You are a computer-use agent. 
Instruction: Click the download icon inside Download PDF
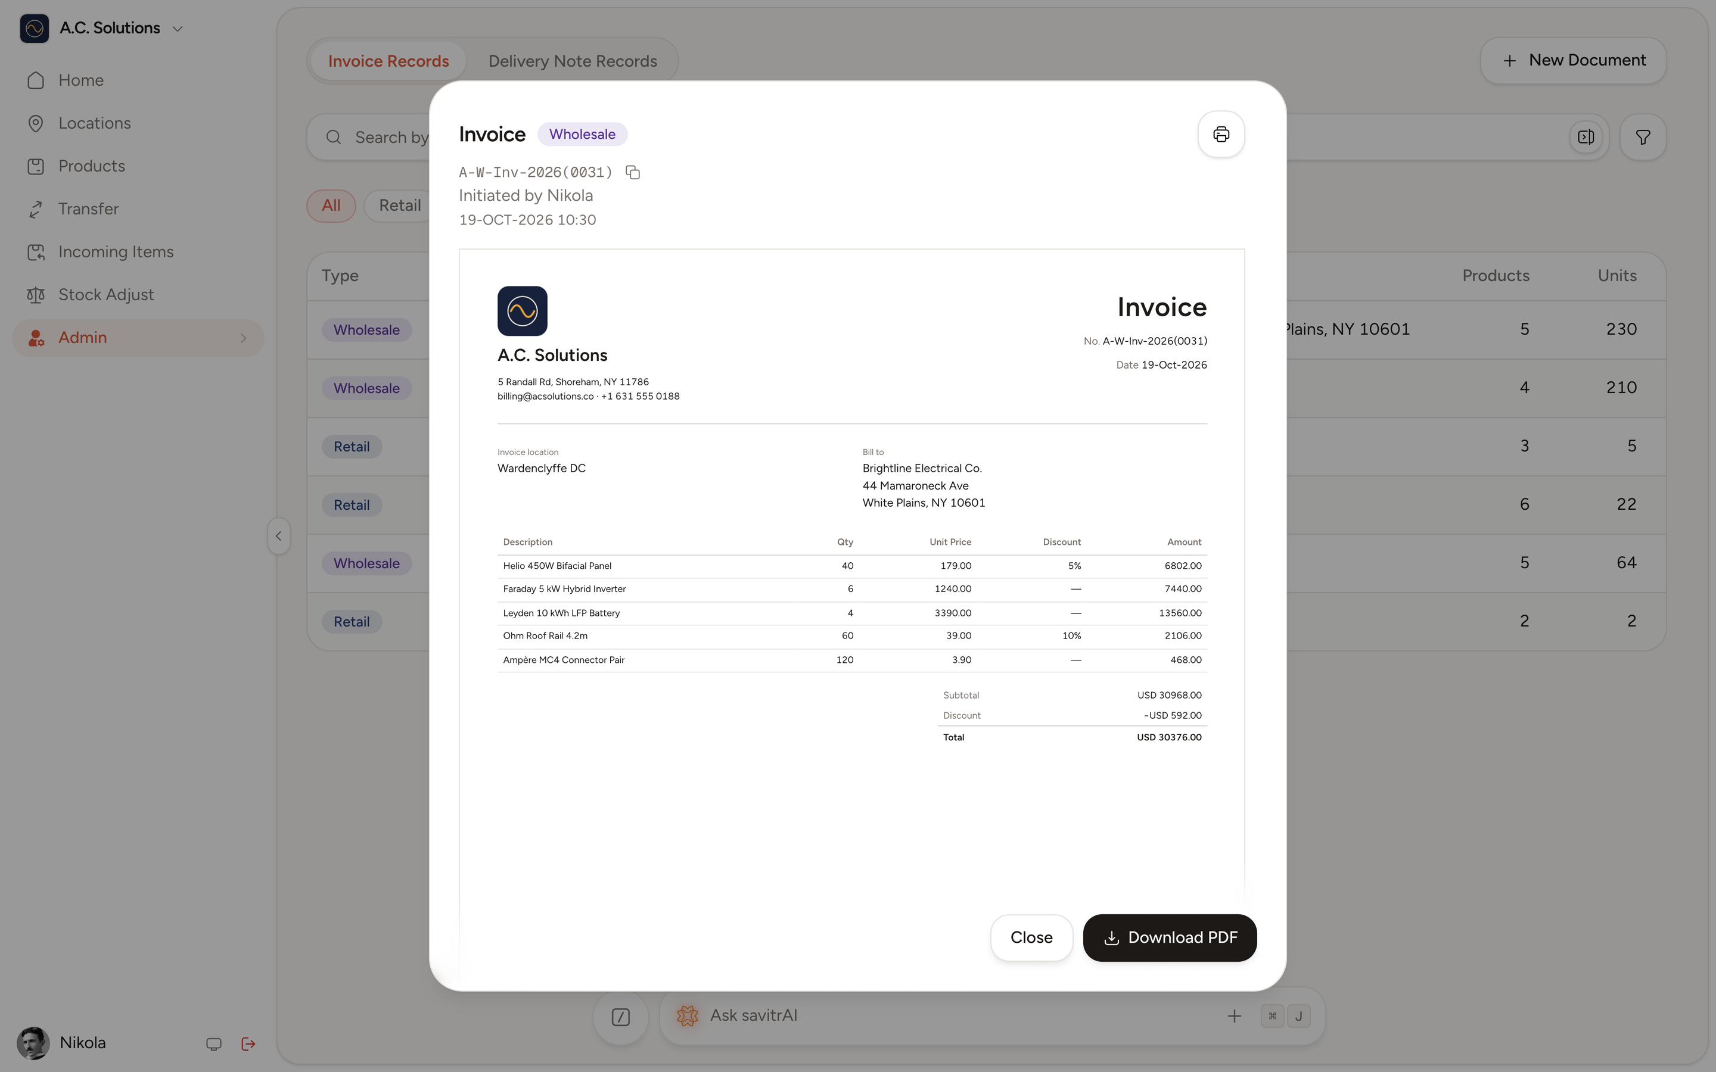1111,938
